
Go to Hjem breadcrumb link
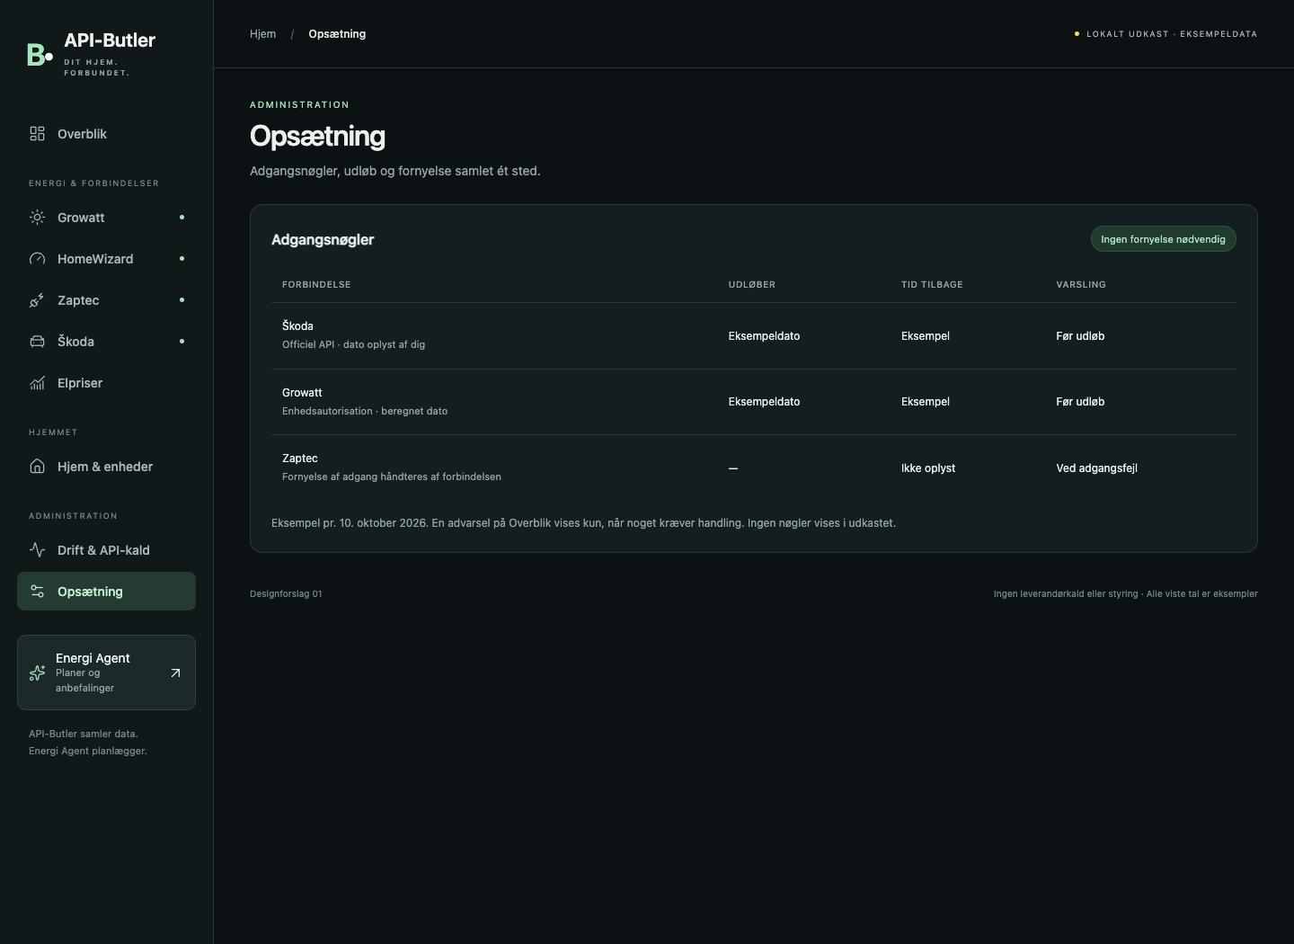(262, 34)
